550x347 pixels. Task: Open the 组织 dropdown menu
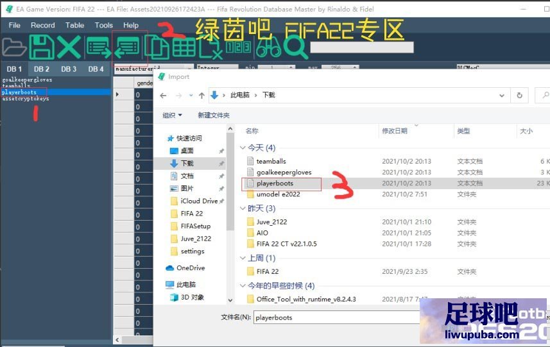[x=172, y=115]
